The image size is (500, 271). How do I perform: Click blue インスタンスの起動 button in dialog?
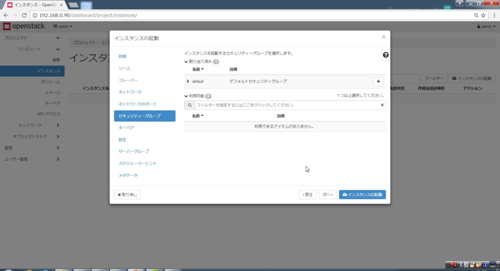(x=362, y=194)
